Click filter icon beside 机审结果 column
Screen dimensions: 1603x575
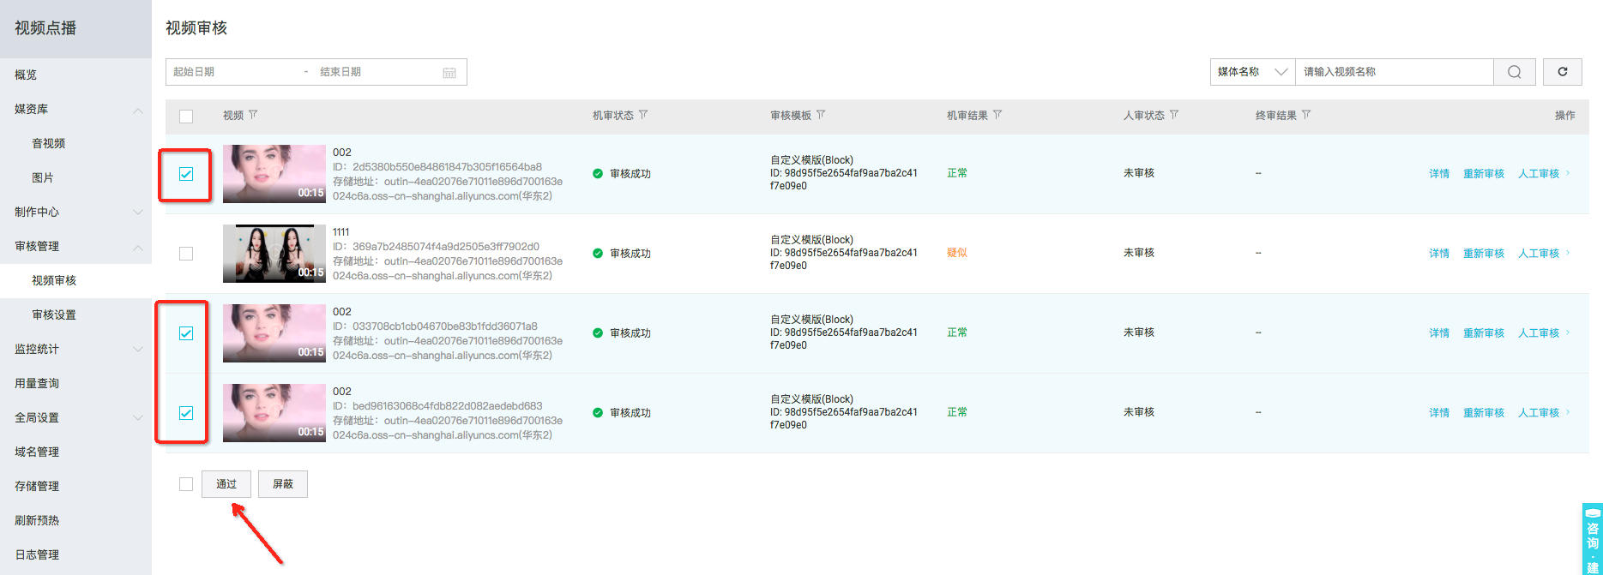click(x=997, y=115)
